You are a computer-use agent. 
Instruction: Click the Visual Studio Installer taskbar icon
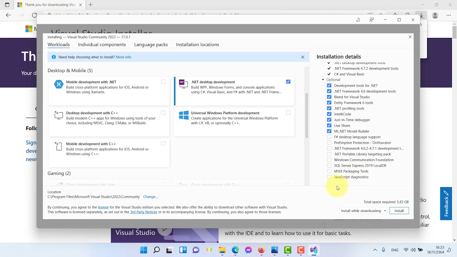tap(314, 250)
